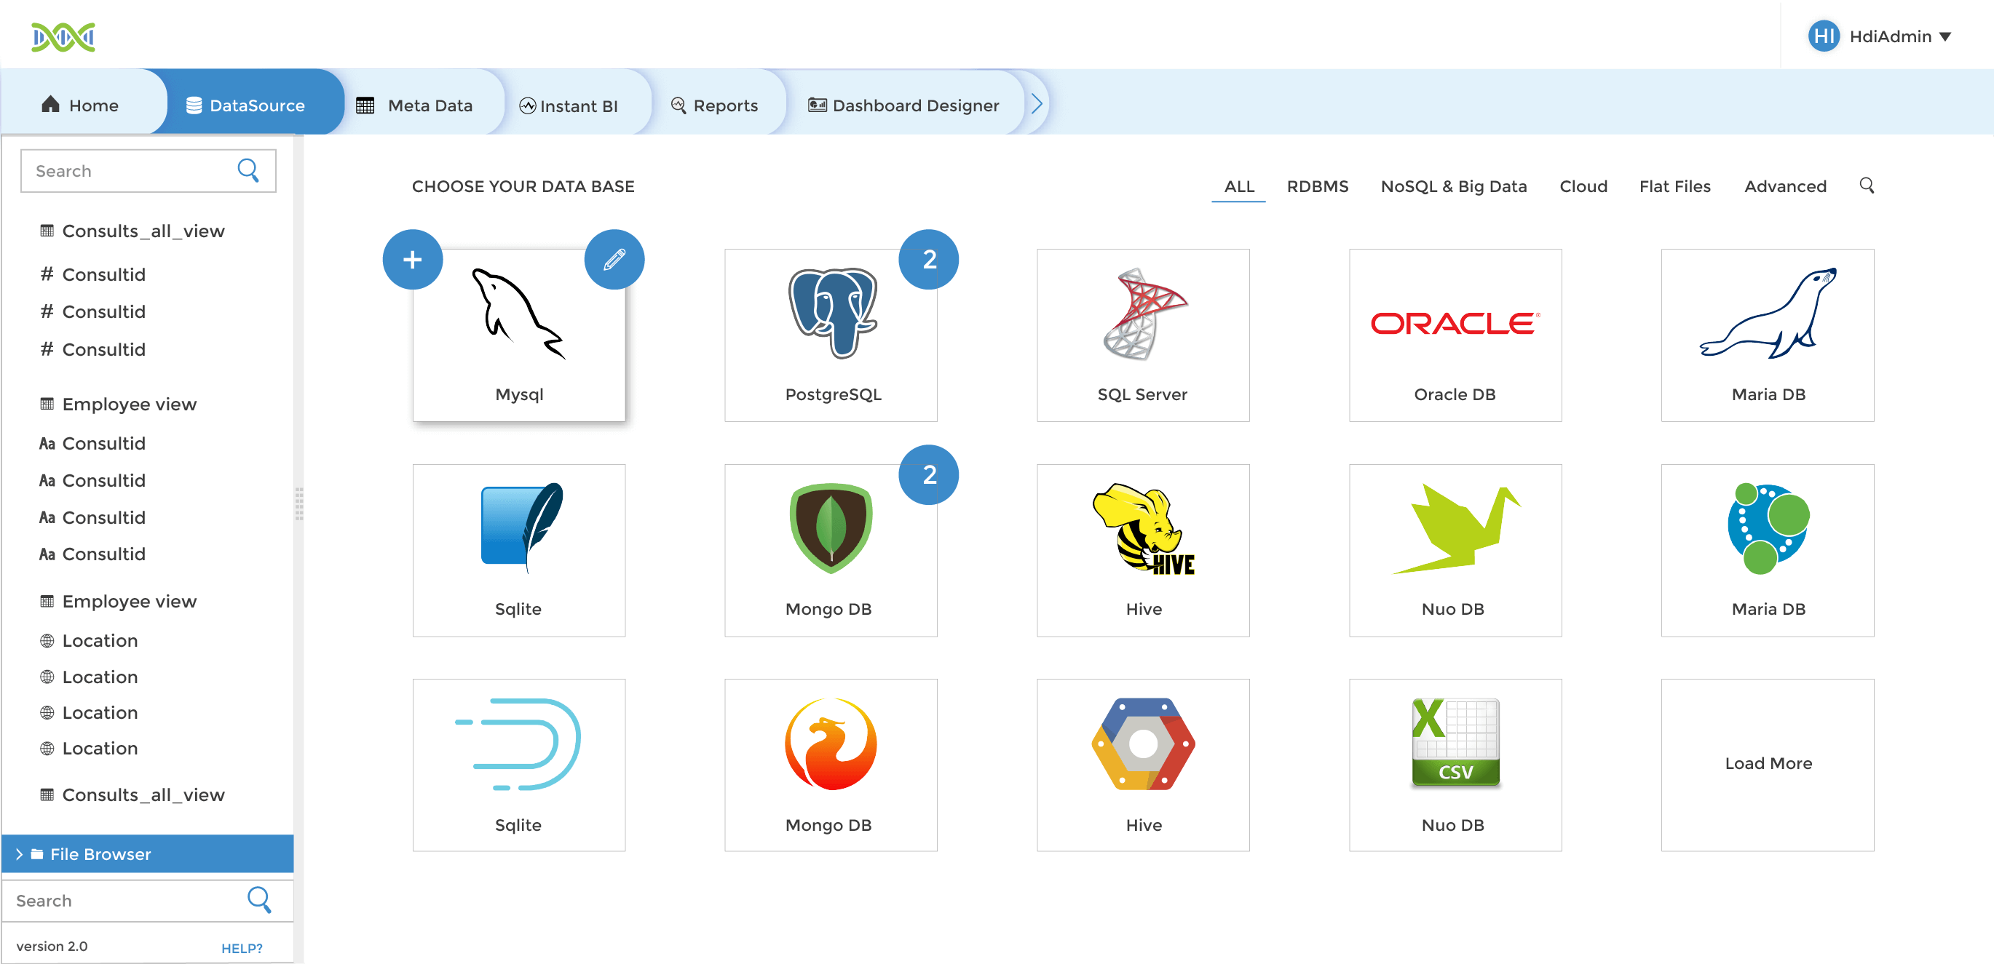Select the Hive hexagon logo card
The width and height of the screenshot is (1994, 964).
[x=1142, y=765]
